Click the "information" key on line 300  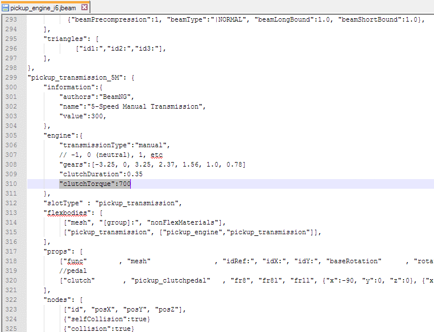click(69, 87)
